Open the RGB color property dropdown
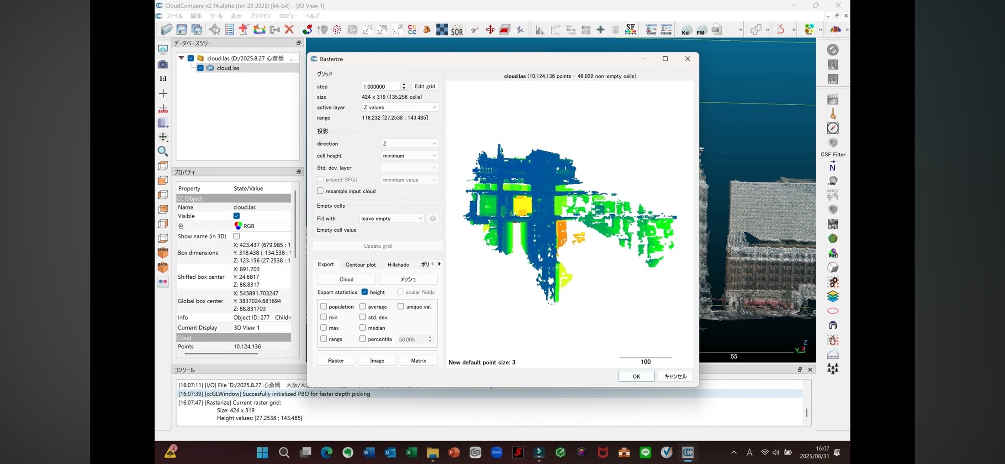1005x464 pixels. (x=262, y=226)
